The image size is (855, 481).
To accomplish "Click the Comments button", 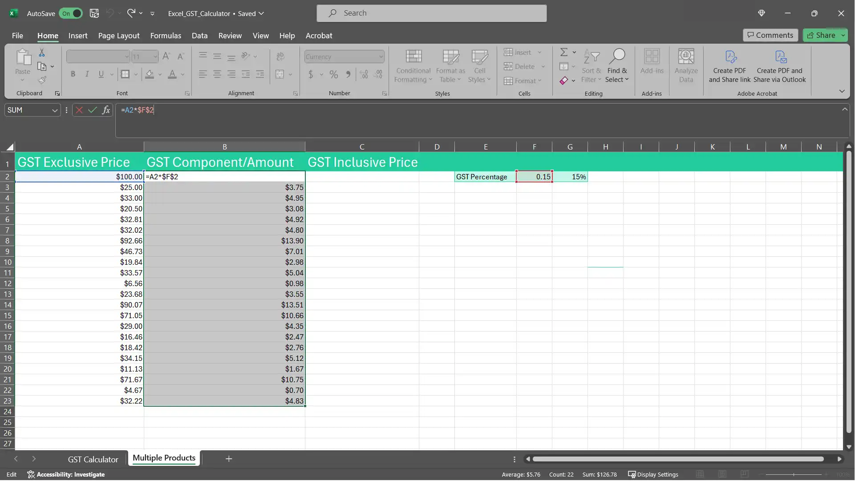I will [770, 35].
